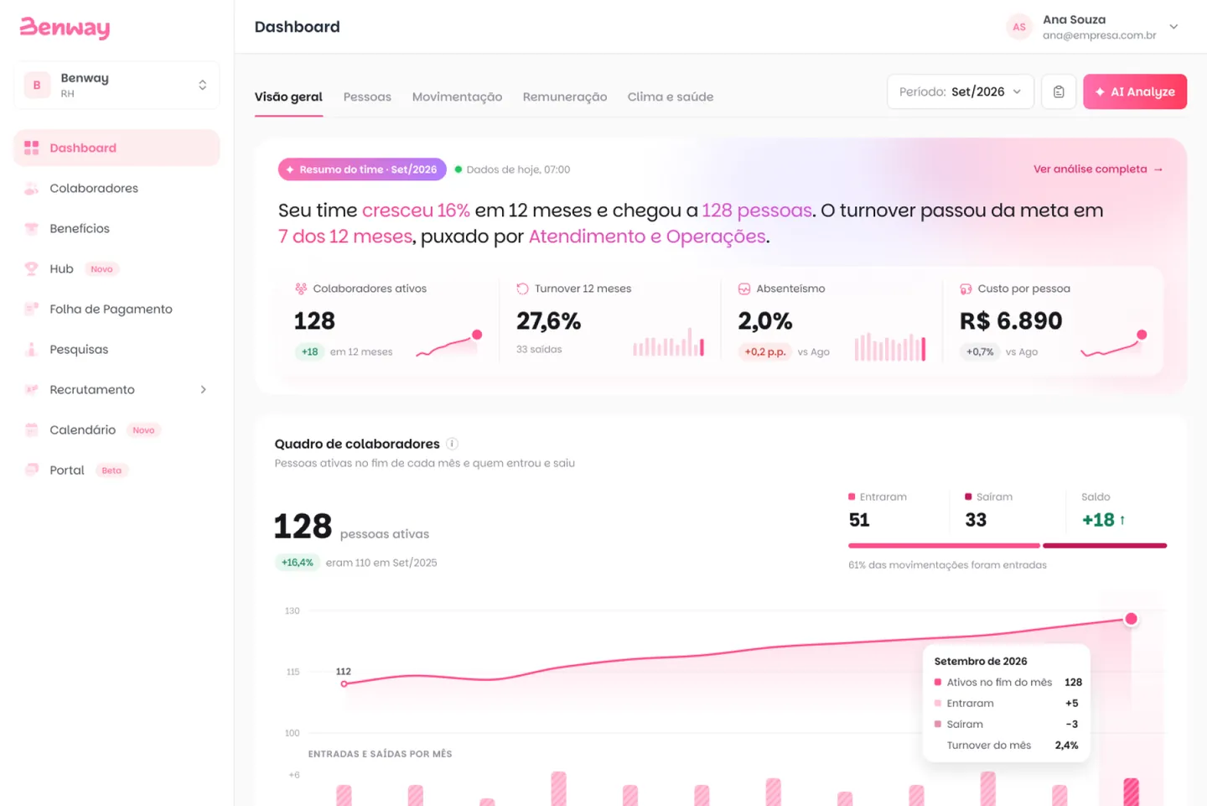Click the Turnover 12 meses card icon
The height and width of the screenshot is (806, 1207).
pos(522,289)
